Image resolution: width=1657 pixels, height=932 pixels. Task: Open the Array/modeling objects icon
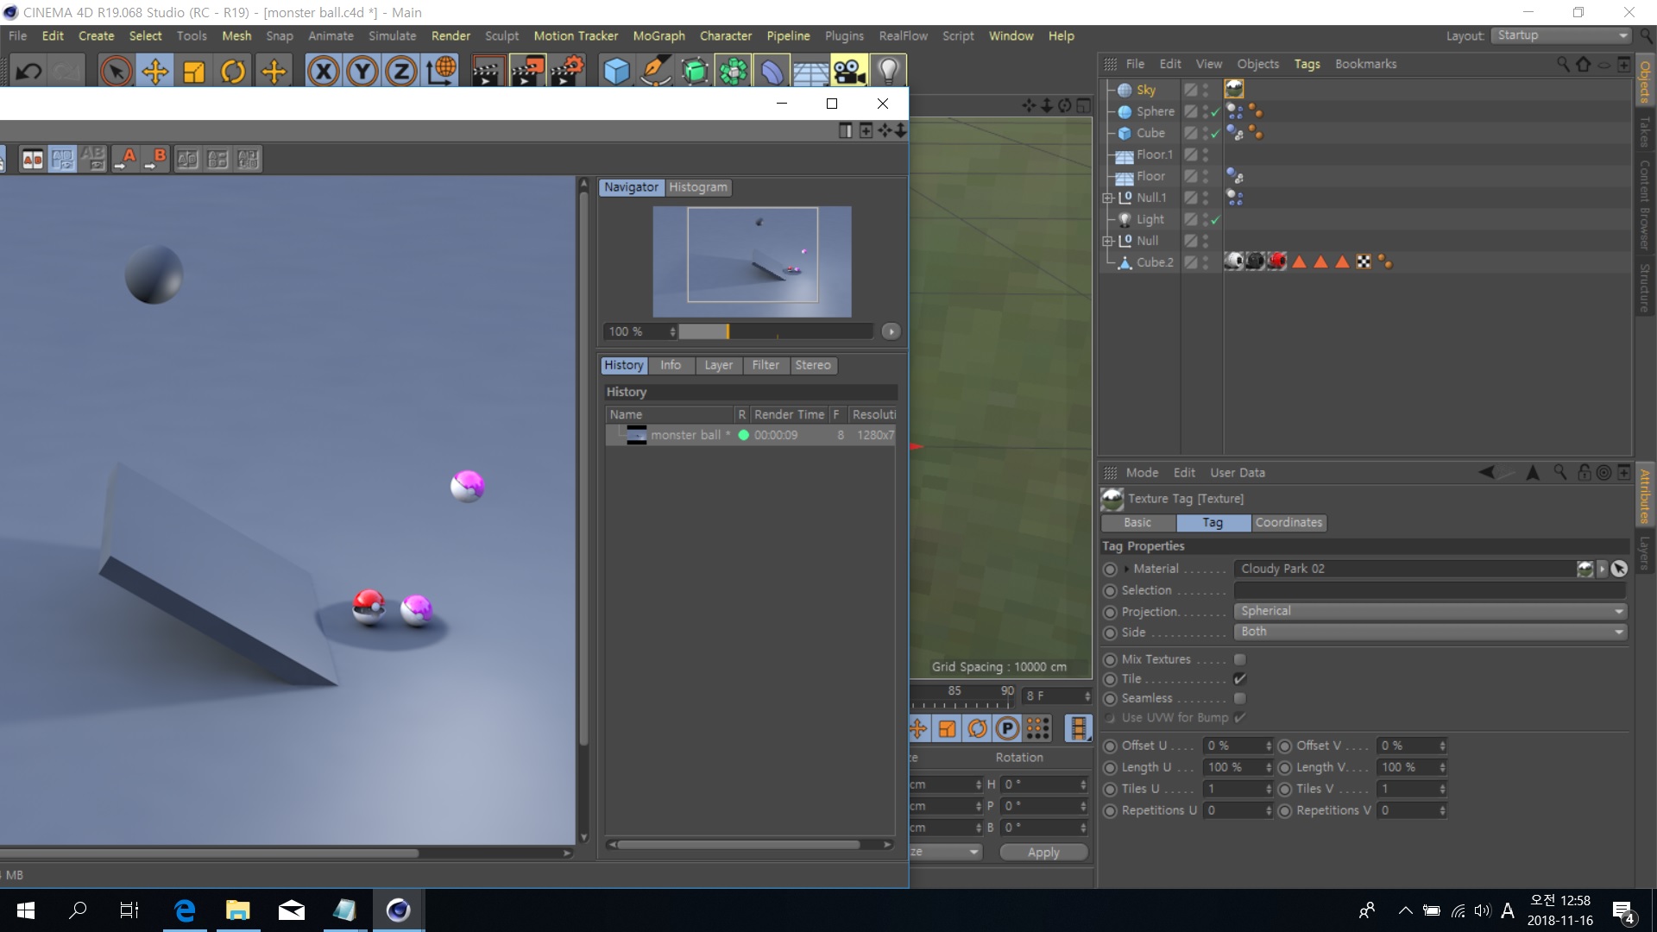tap(734, 72)
